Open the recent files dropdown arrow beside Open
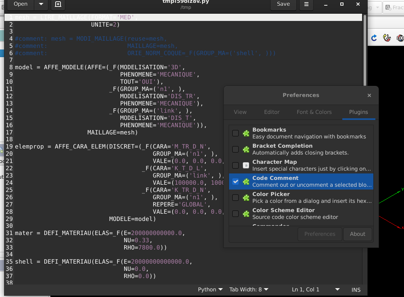This screenshot has width=404, height=297. pos(41,4)
